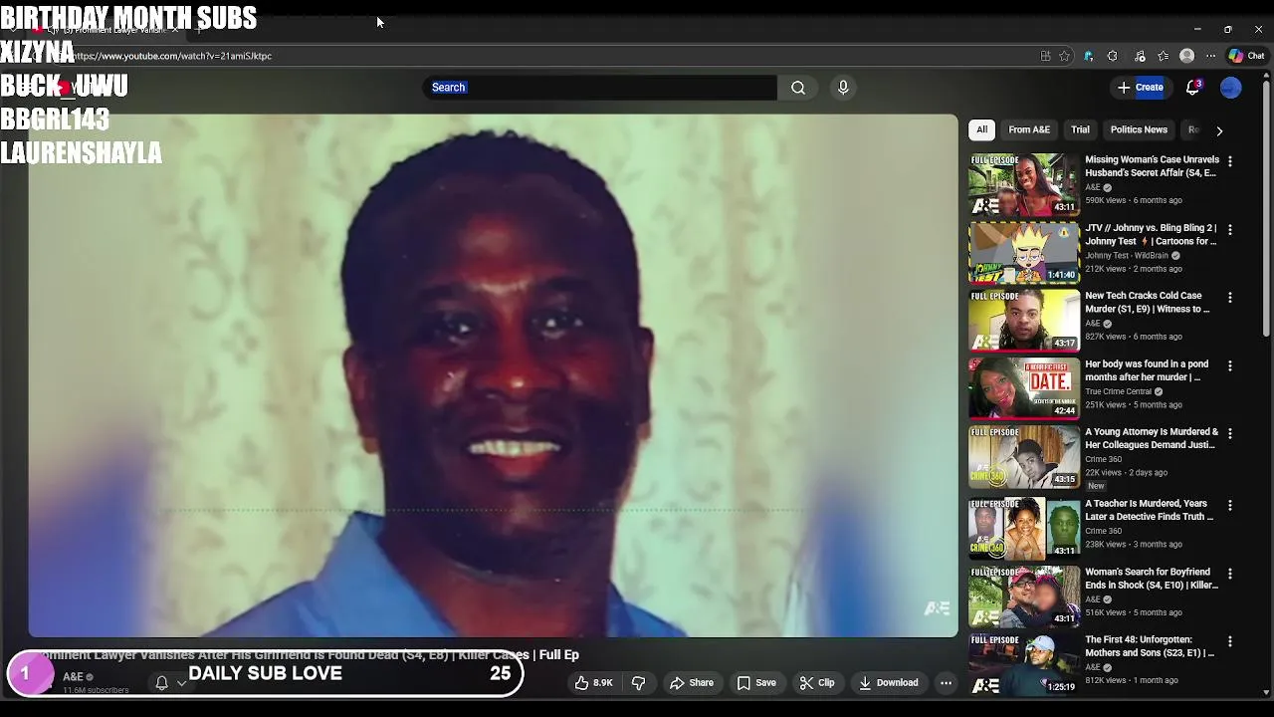The image size is (1274, 717).
Task: Open options menu for Her body was found video
Action: pyautogui.click(x=1230, y=365)
